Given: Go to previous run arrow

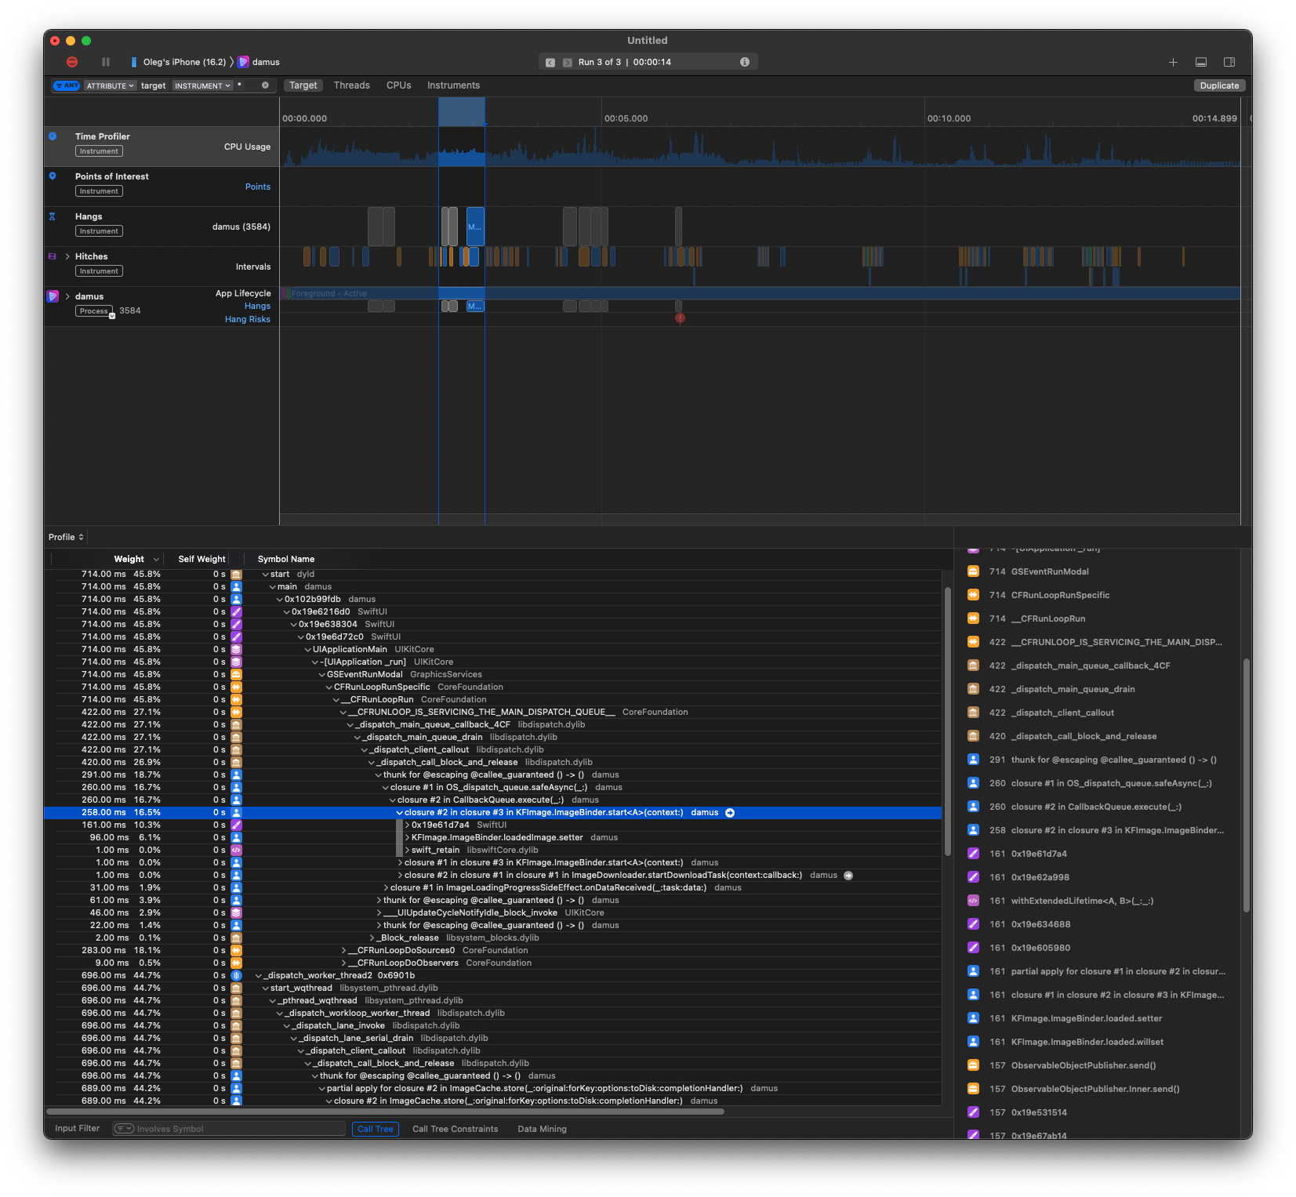Looking at the screenshot, I should click(x=550, y=62).
